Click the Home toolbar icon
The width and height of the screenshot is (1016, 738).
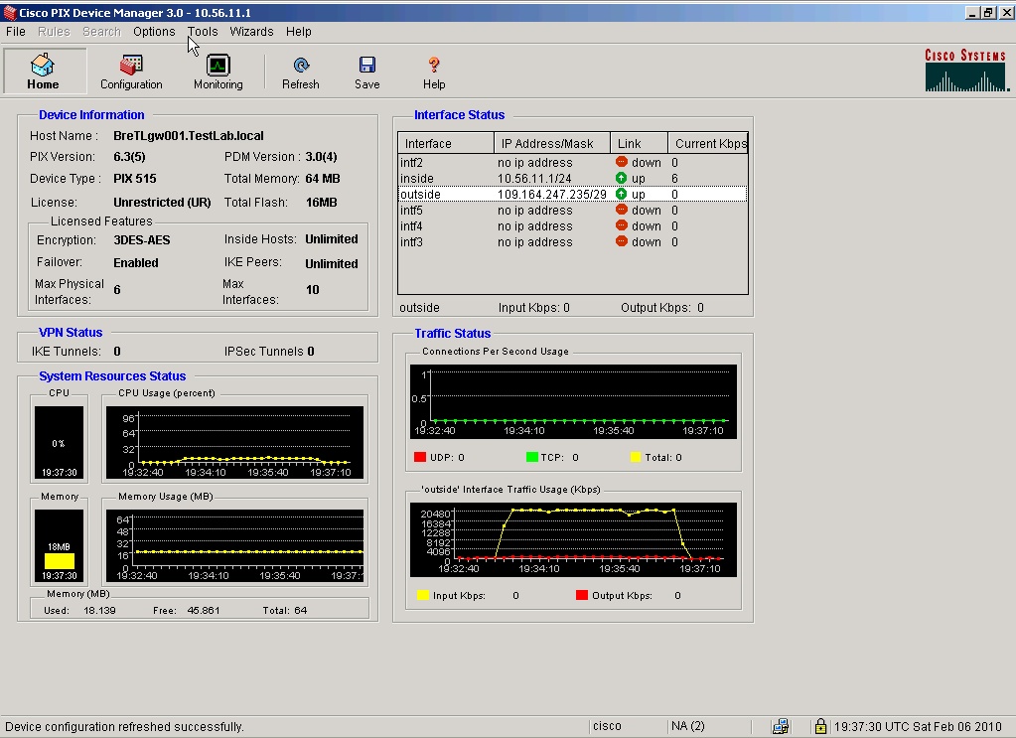point(43,72)
